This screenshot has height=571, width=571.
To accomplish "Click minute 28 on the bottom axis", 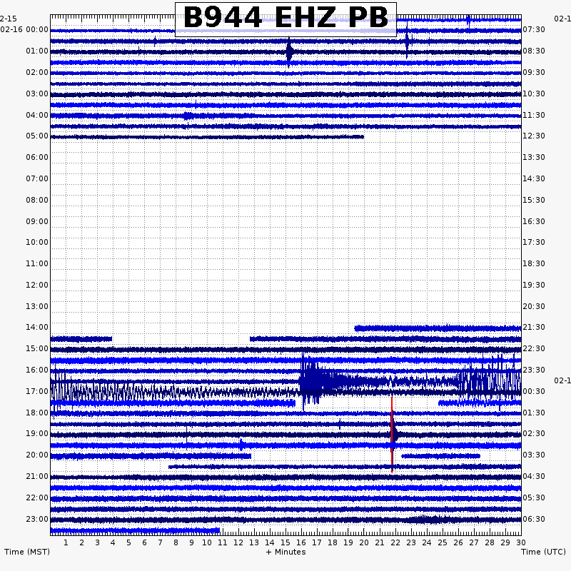I will 490,542.
